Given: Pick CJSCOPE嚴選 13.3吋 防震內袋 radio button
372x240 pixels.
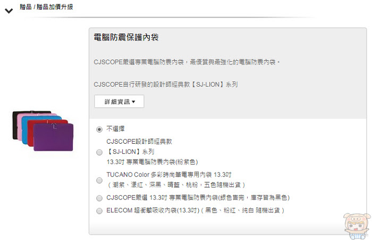Looking at the screenshot, I should pyautogui.click(x=99, y=198).
